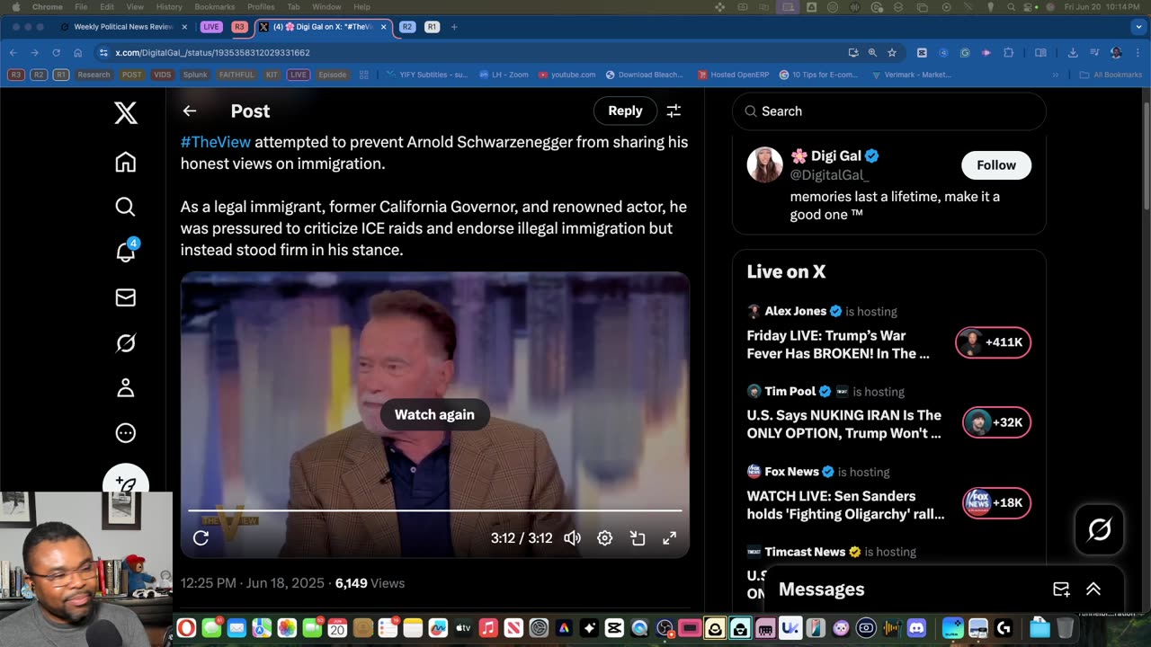The width and height of the screenshot is (1151, 647).
Task: Open the Home feed in X sidebar
Action: [x=125, y=162]
